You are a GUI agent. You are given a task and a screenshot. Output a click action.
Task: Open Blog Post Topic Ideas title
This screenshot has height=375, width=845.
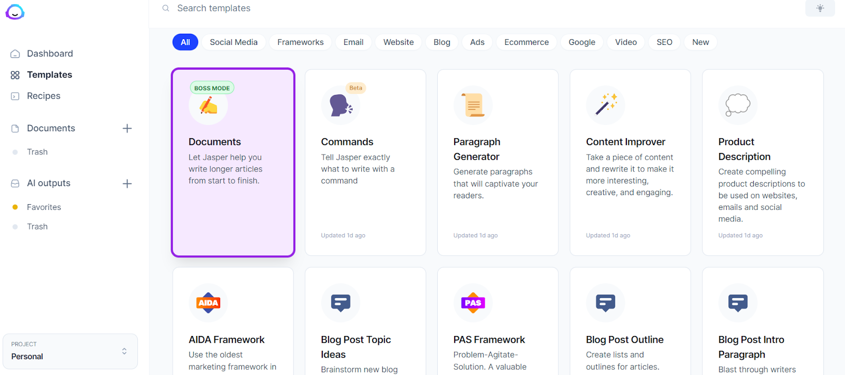[x=356, y=347]
